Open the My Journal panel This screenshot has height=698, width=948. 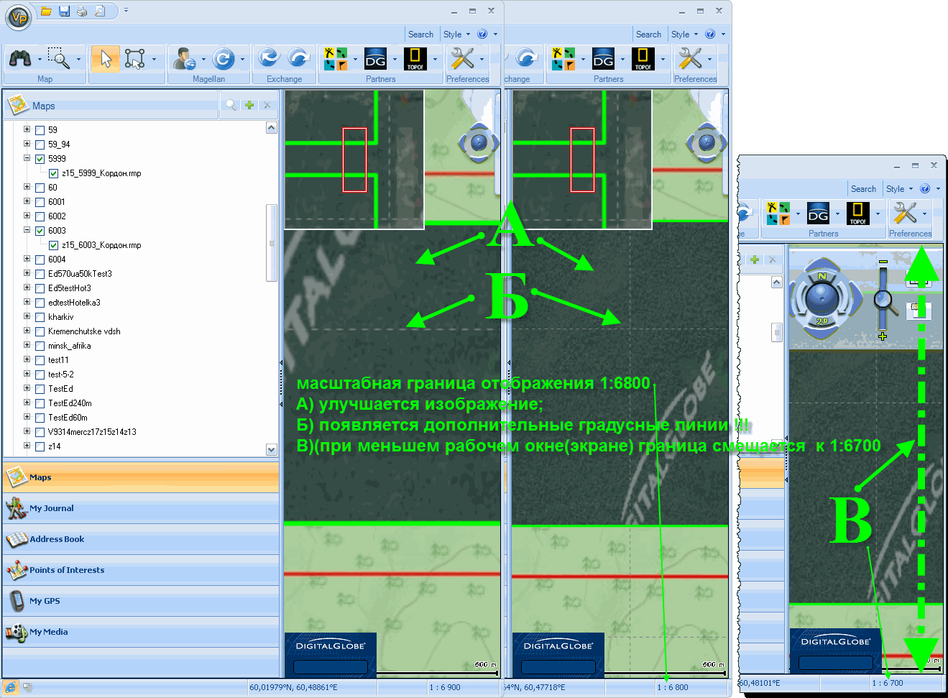coord(51,508)
